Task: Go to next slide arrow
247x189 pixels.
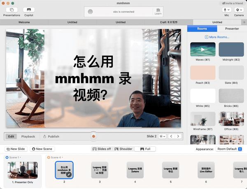Action: coord(178,136)
